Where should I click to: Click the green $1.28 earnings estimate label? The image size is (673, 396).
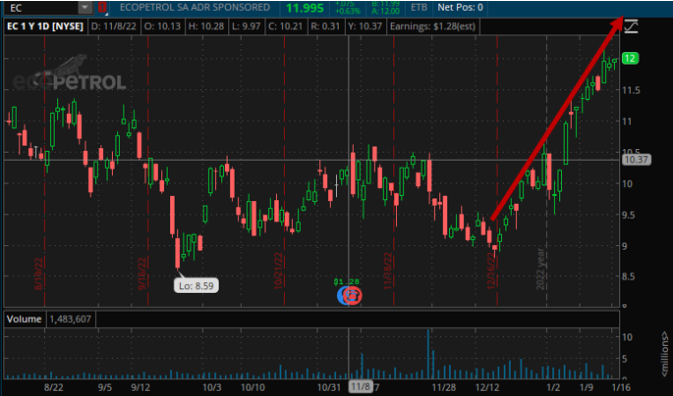click(347, 281)
